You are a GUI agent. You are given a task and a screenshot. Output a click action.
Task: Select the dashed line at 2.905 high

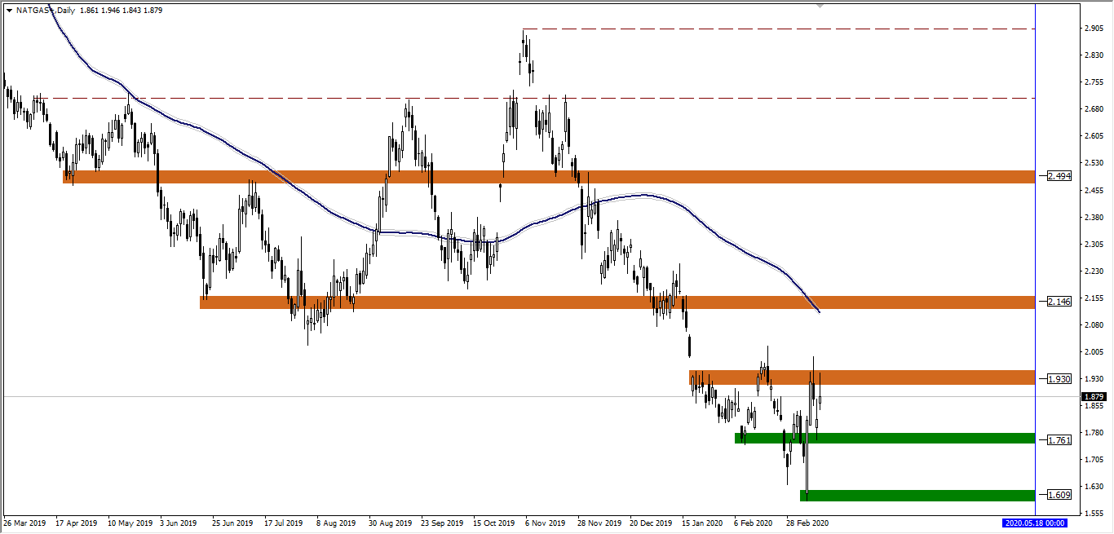pos(775,29)
